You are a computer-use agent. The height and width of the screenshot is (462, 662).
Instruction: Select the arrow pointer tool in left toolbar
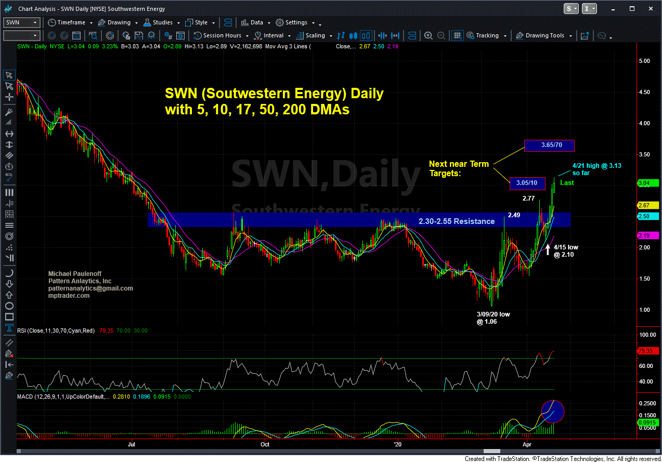(9, 75)
